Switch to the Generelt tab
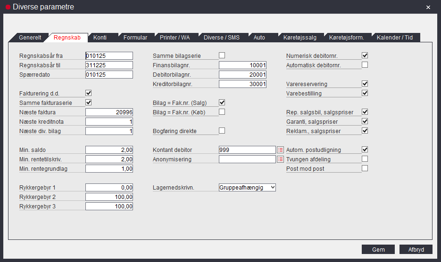This screenshot has width=441, height=262. [30, 37]
